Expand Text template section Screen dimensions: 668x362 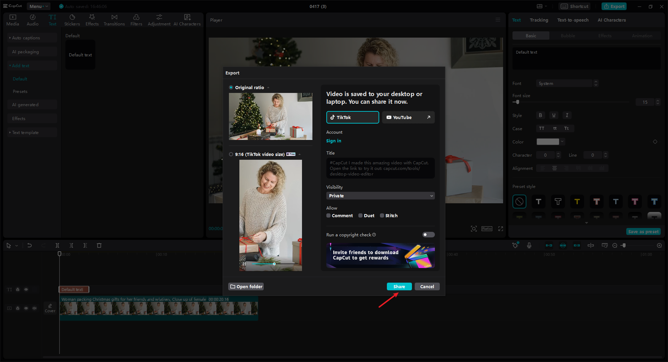(32, 132)
